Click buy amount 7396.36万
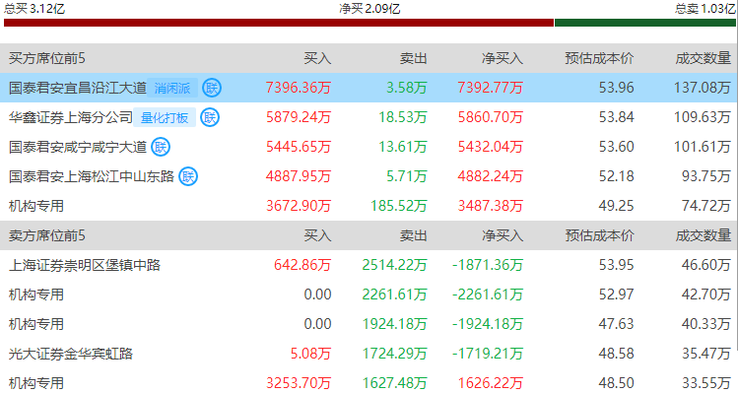Viewport: 738px width, 393px height. [299, 88]
